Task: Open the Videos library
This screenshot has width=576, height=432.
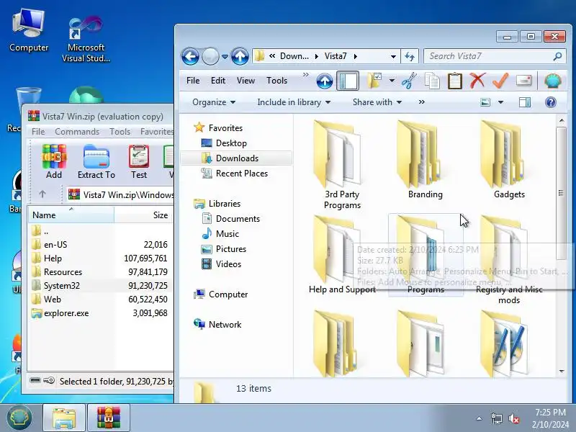Action: [228, 264]
